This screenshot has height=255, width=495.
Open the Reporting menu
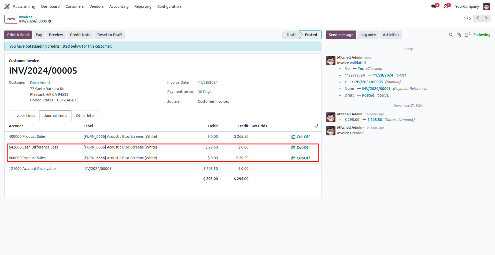click(143, 6)
